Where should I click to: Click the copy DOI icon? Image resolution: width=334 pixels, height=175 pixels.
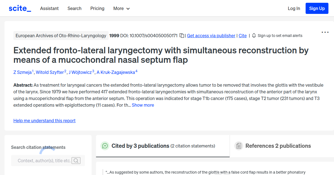(182, 36)
